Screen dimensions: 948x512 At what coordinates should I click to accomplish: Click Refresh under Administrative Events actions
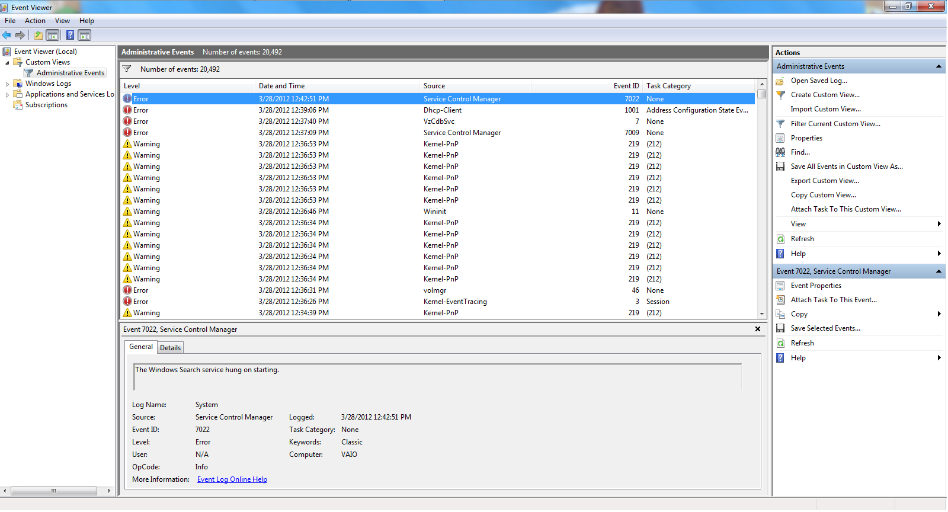pos(802,239)
